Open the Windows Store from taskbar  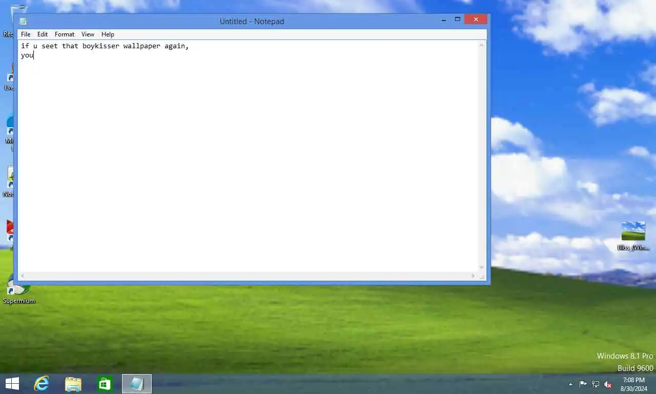click(105, 384)
